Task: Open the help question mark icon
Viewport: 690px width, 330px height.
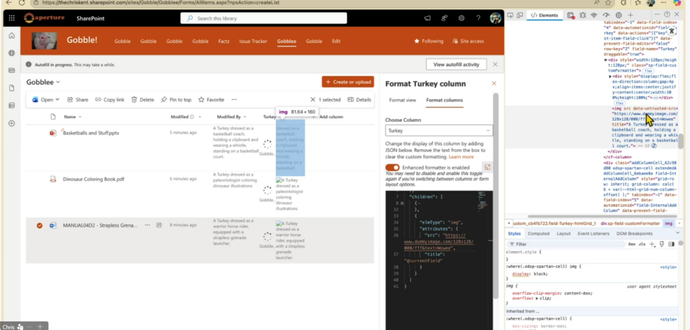Action: 480,18
